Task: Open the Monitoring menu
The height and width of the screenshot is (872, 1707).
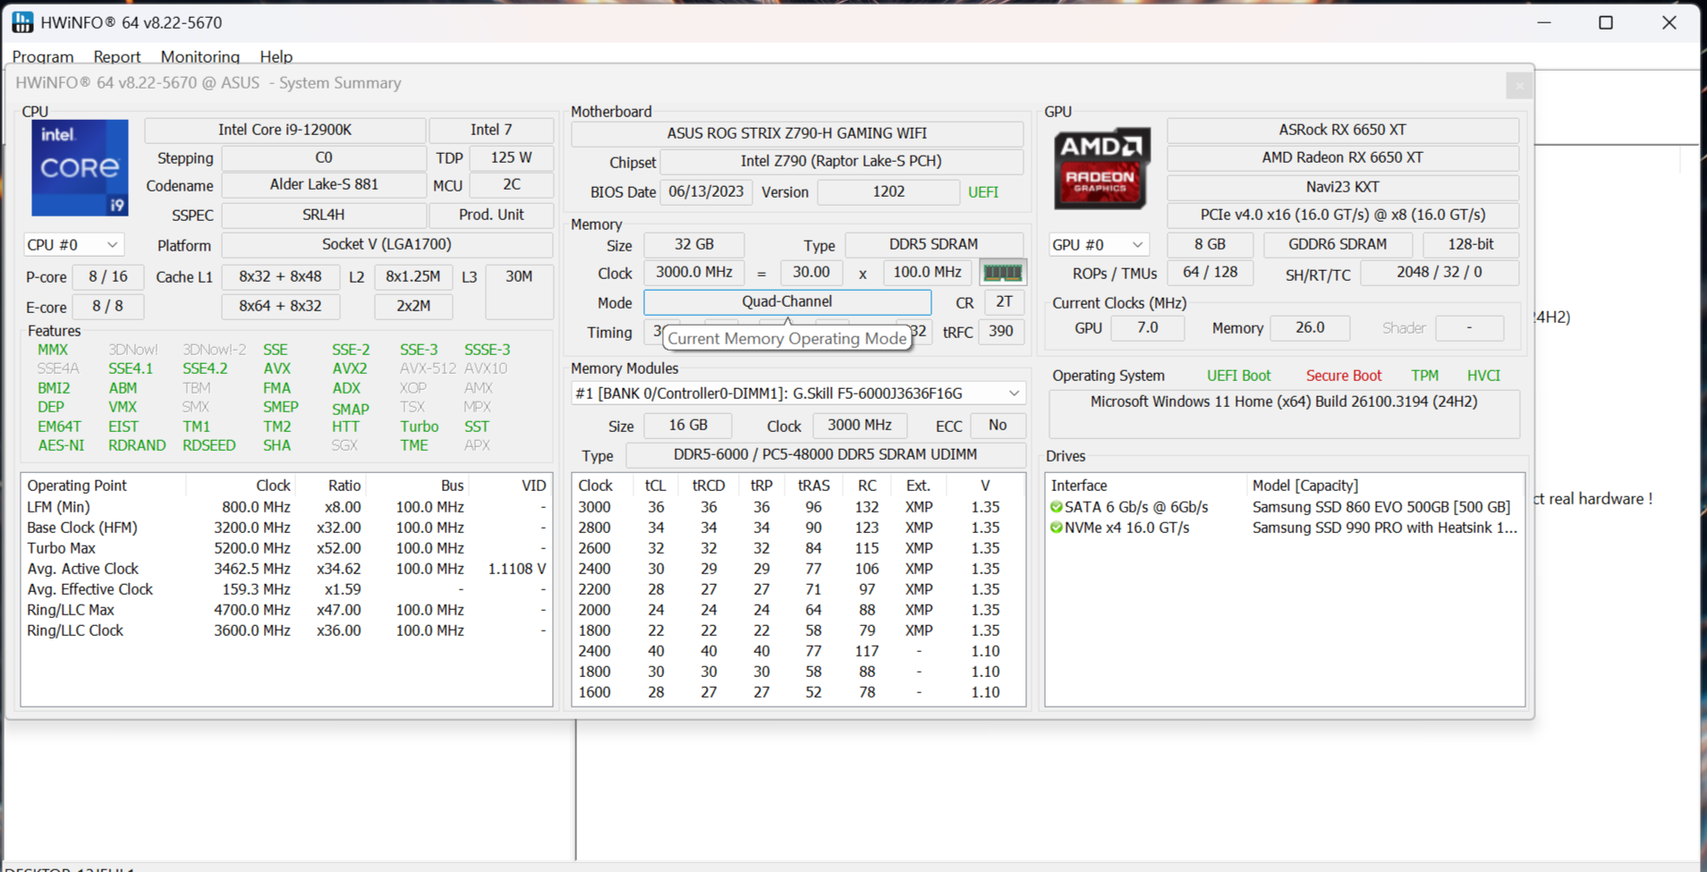Action: (200, 56)
